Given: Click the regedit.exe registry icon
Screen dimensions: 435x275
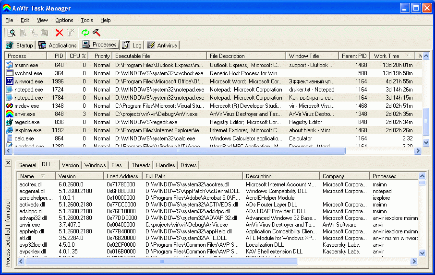Looking at the screenshot, I should pyautogui.click(x=10, y=122).
